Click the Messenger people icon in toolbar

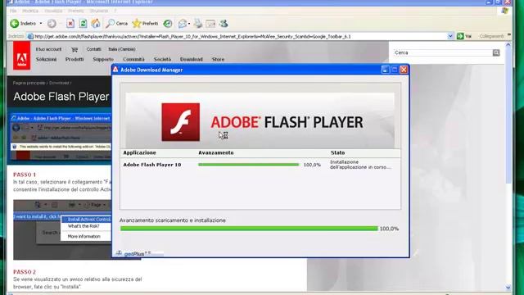pos(224,24)
